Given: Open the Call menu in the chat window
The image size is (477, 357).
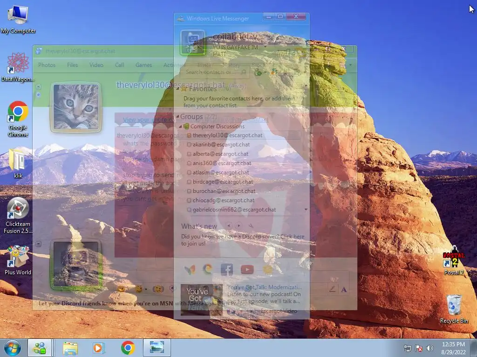Looking at the screenshot, I should point(119,65).
